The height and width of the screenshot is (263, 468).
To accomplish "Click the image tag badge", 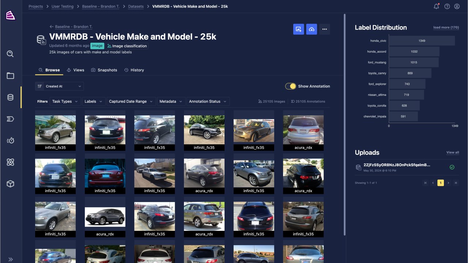I will [97, 46].
